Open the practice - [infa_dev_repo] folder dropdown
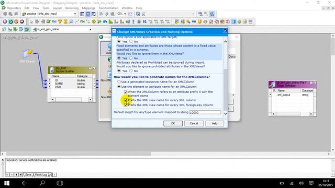 click(x=75, y=14)
